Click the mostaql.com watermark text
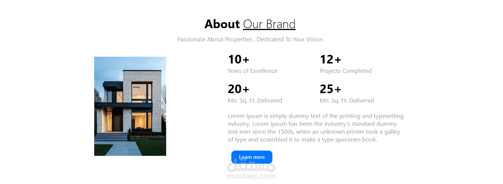 [x=251, y=176]
